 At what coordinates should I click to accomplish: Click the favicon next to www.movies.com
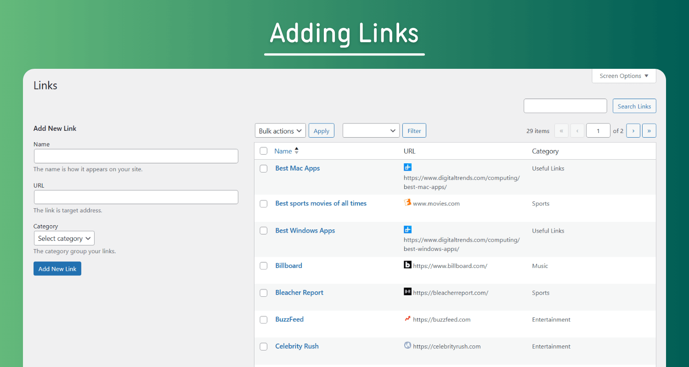407,202
